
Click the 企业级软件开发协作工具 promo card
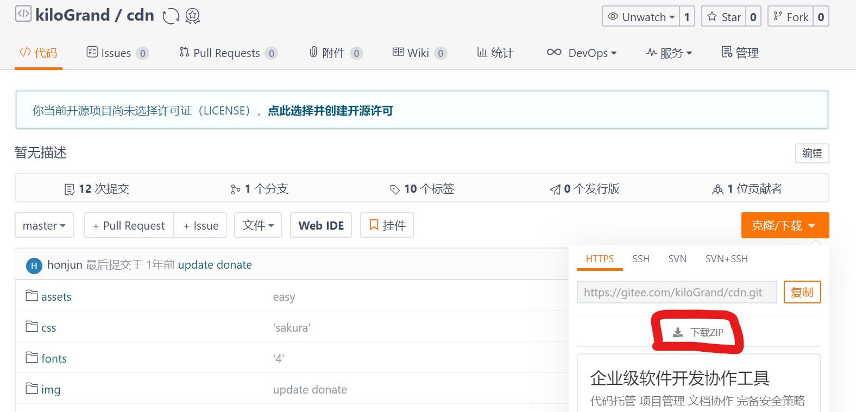click(698, 383)
